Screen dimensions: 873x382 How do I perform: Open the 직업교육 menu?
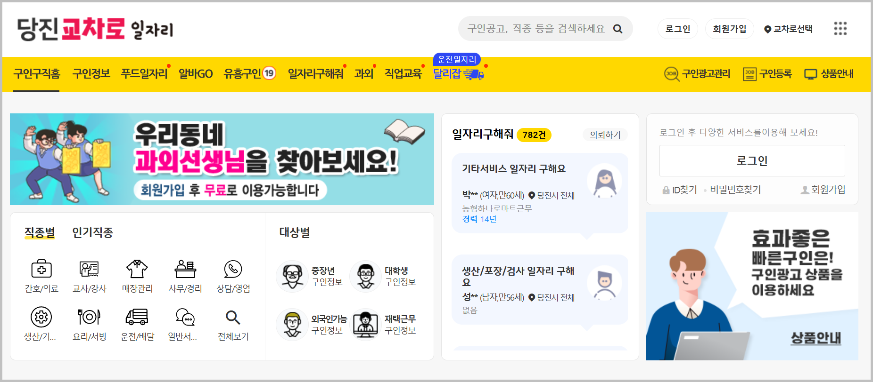(403, 74)
